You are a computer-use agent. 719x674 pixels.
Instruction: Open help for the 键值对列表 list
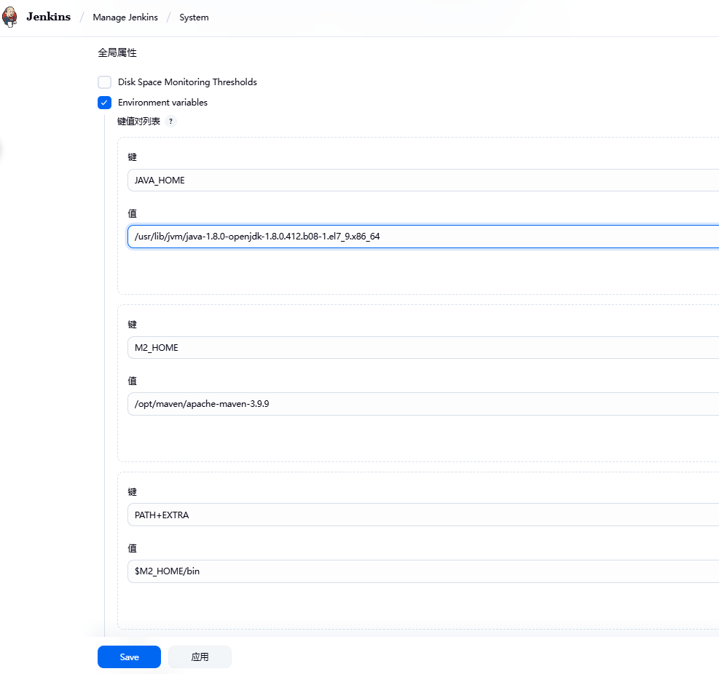pos(170,122)
